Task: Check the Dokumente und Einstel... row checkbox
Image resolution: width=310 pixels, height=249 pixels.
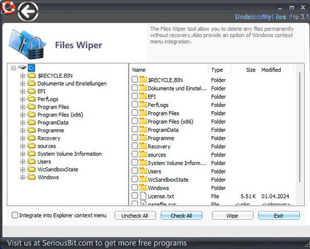Action: coord(135,88)
